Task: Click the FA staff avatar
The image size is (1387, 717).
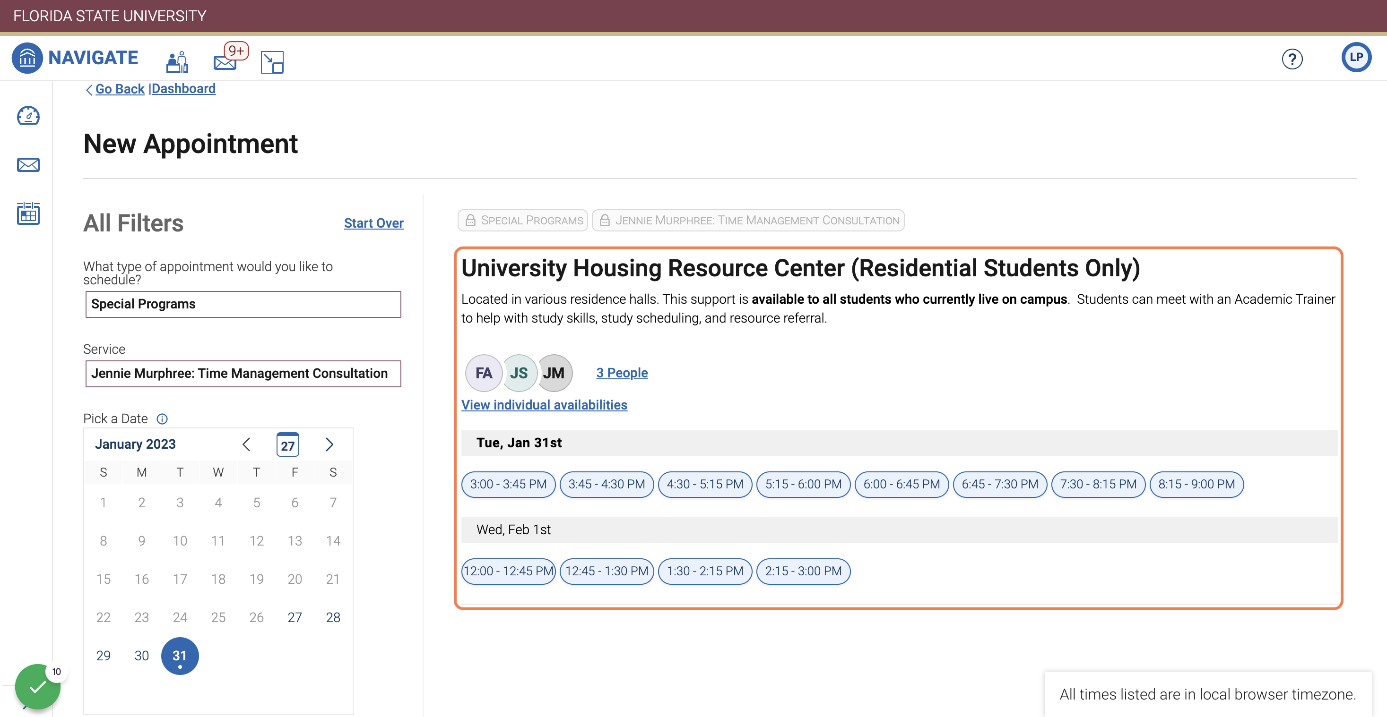Action: click(483, 373)
